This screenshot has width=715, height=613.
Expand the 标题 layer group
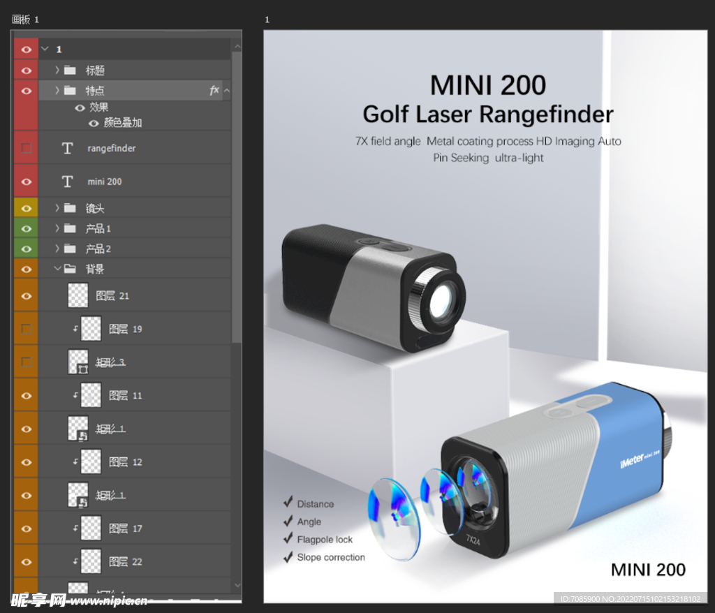[57, 70]
